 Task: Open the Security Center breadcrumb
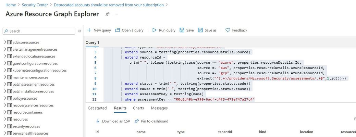click(35, 5)
